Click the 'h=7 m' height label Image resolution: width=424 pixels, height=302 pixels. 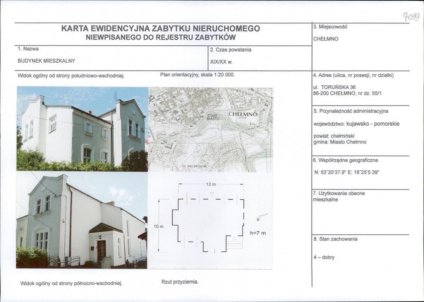pyautogui.click(x=257, y=233)
